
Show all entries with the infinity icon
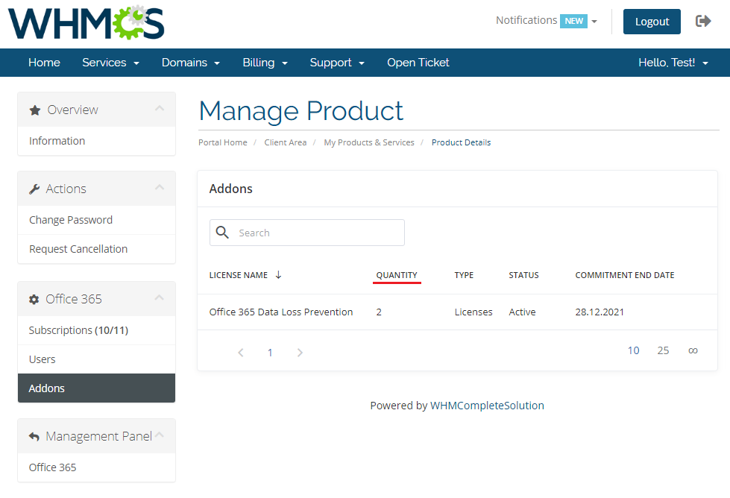693,350
